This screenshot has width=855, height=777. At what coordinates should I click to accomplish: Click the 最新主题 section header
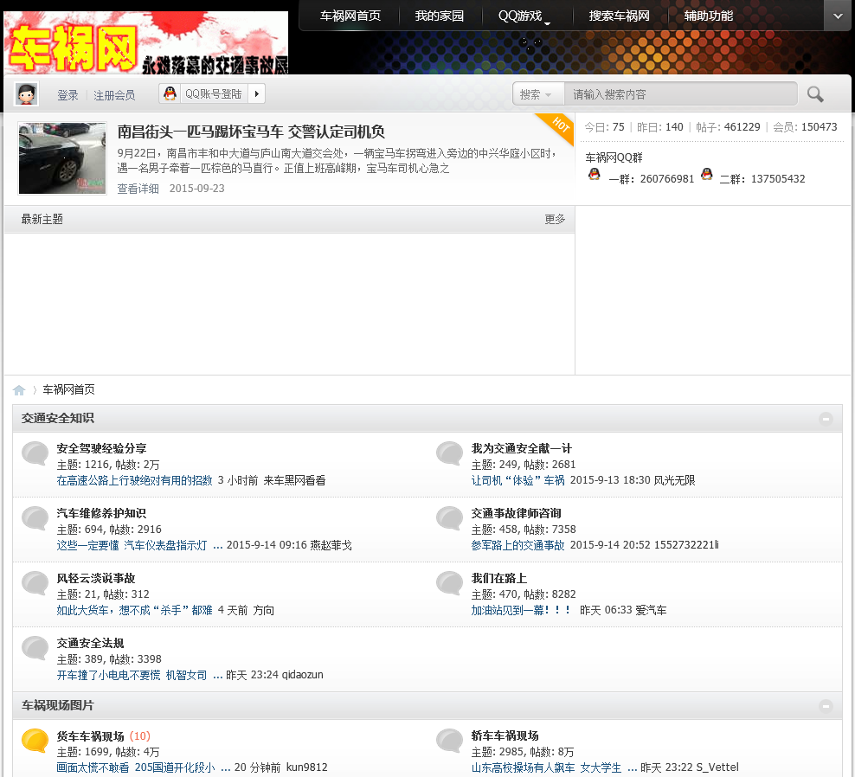tap(42, 219)
